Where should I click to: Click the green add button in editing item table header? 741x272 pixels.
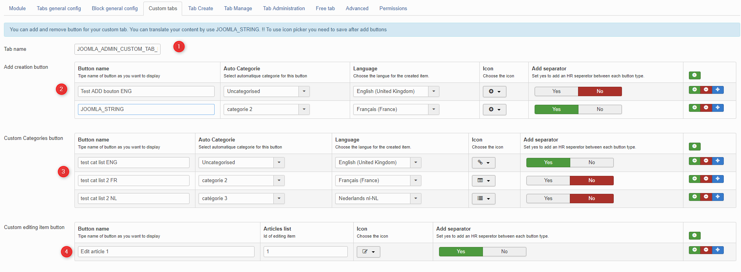(x=694, y=236)
